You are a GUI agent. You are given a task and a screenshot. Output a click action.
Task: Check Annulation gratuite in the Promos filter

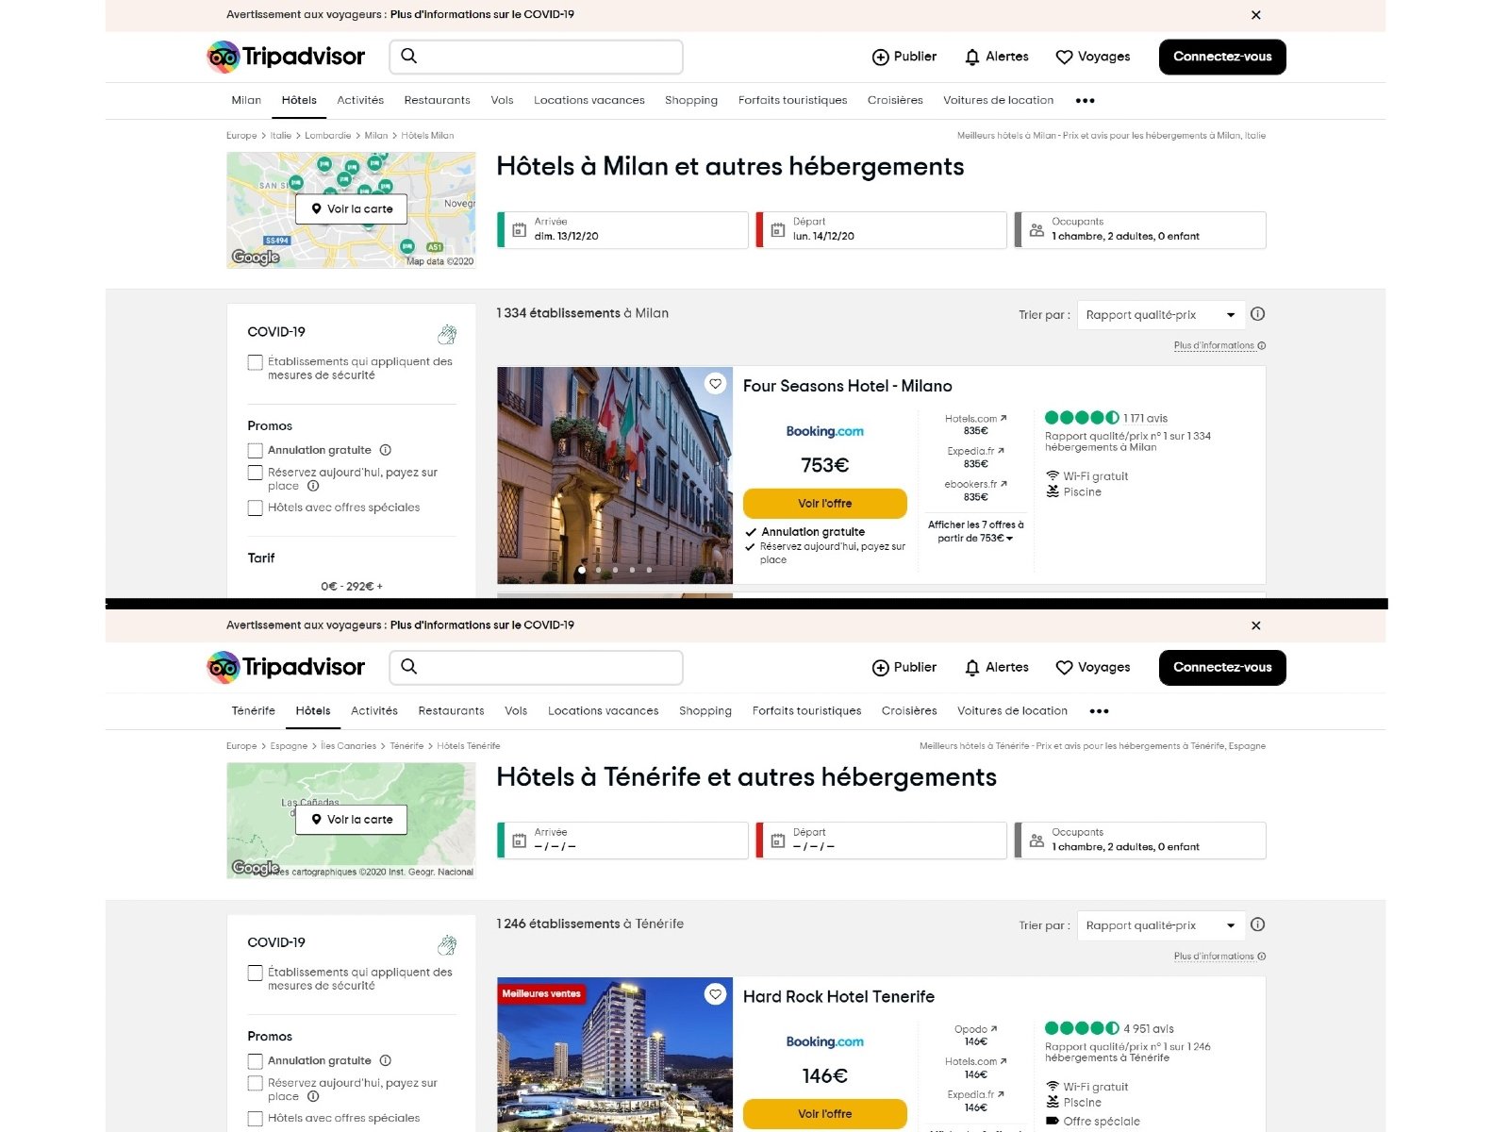click(255, 450)
